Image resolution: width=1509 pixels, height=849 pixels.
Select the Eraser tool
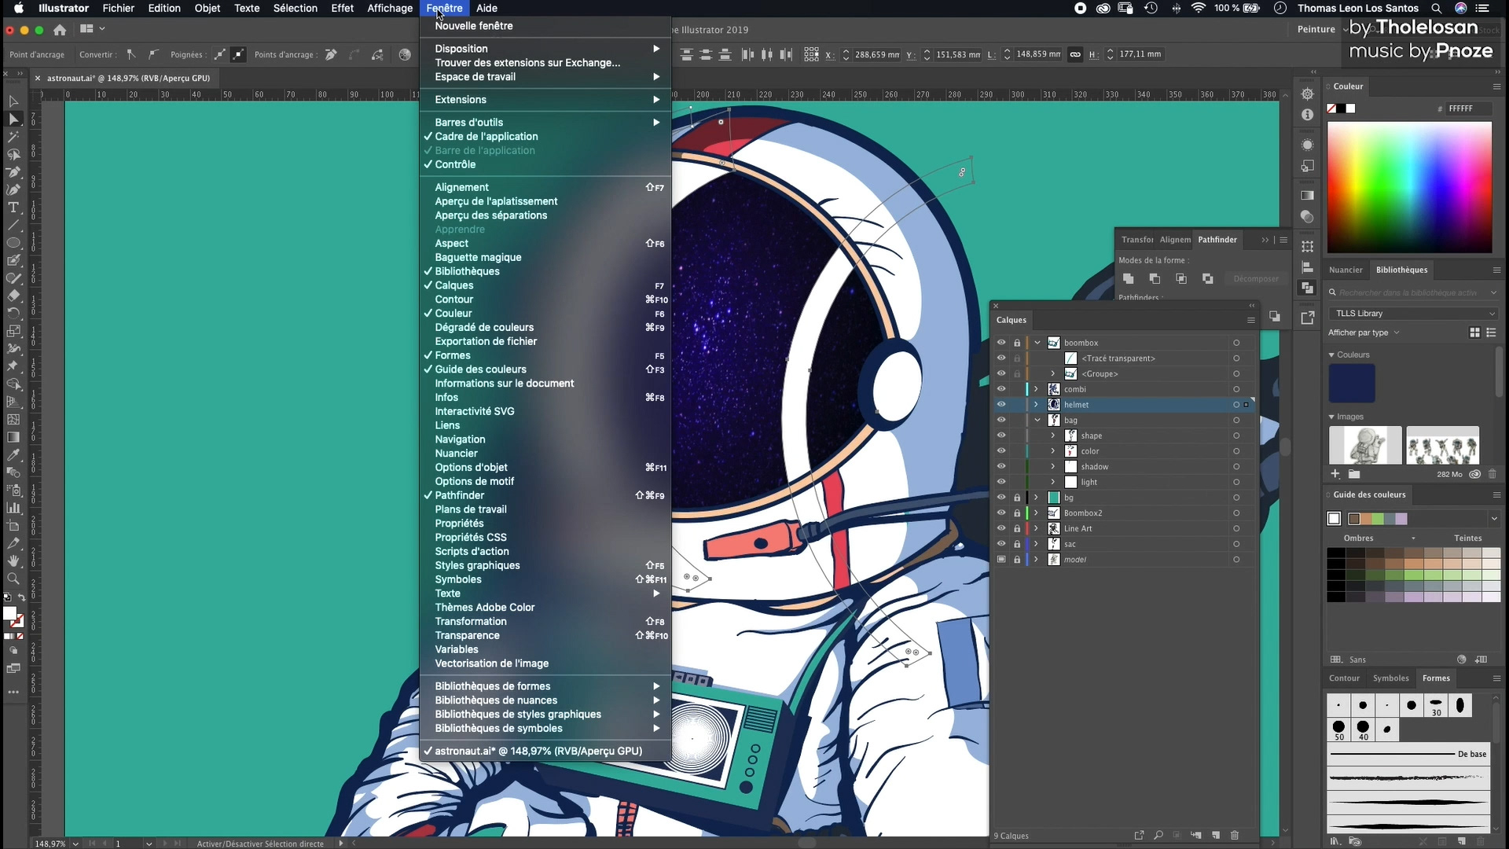pyautogui.click(x=13, y=296)
